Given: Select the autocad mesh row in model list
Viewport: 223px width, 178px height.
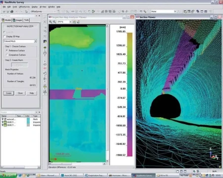Looking at the screenshot, I should tap(20, 119).
